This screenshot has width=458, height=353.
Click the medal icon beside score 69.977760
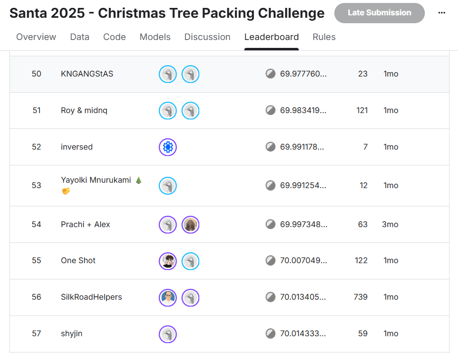click(x=271, y=74)
